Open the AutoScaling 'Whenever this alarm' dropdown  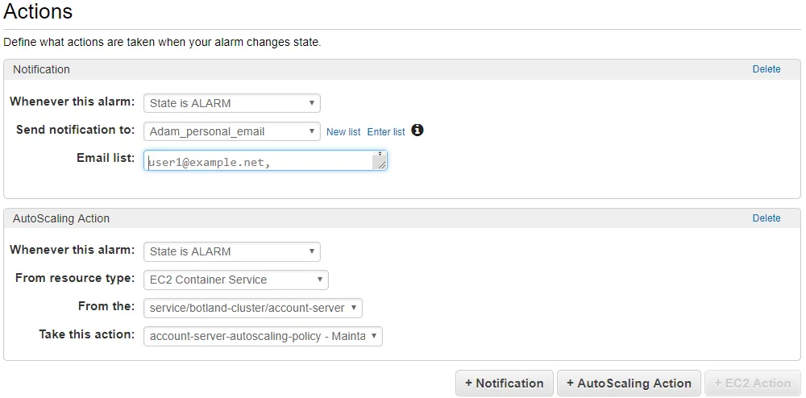(232, 251)
